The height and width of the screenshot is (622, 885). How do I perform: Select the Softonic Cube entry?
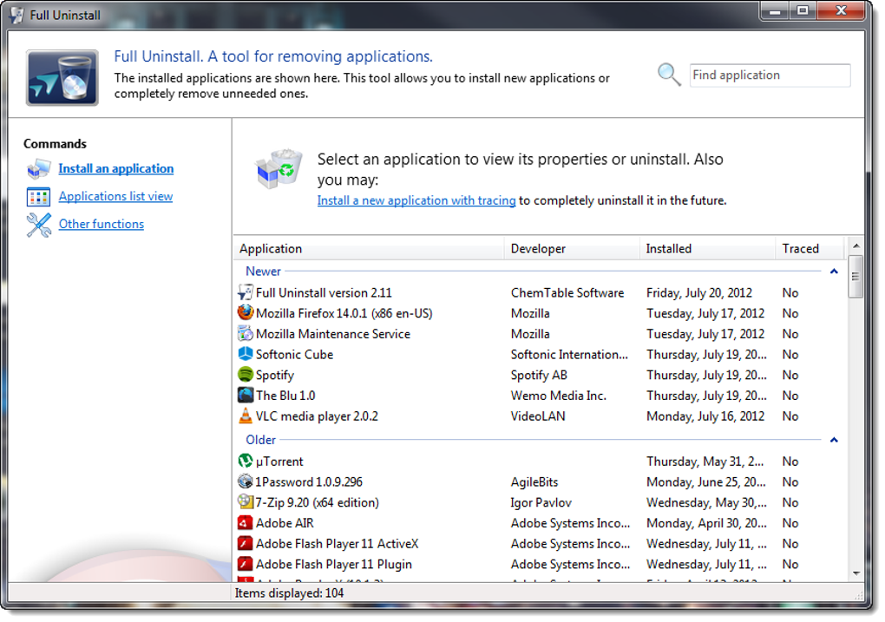(295, 355)
